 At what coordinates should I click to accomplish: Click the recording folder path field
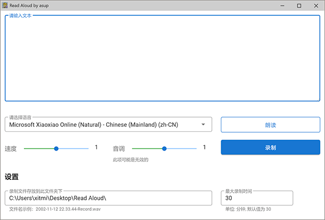point(108,198)
